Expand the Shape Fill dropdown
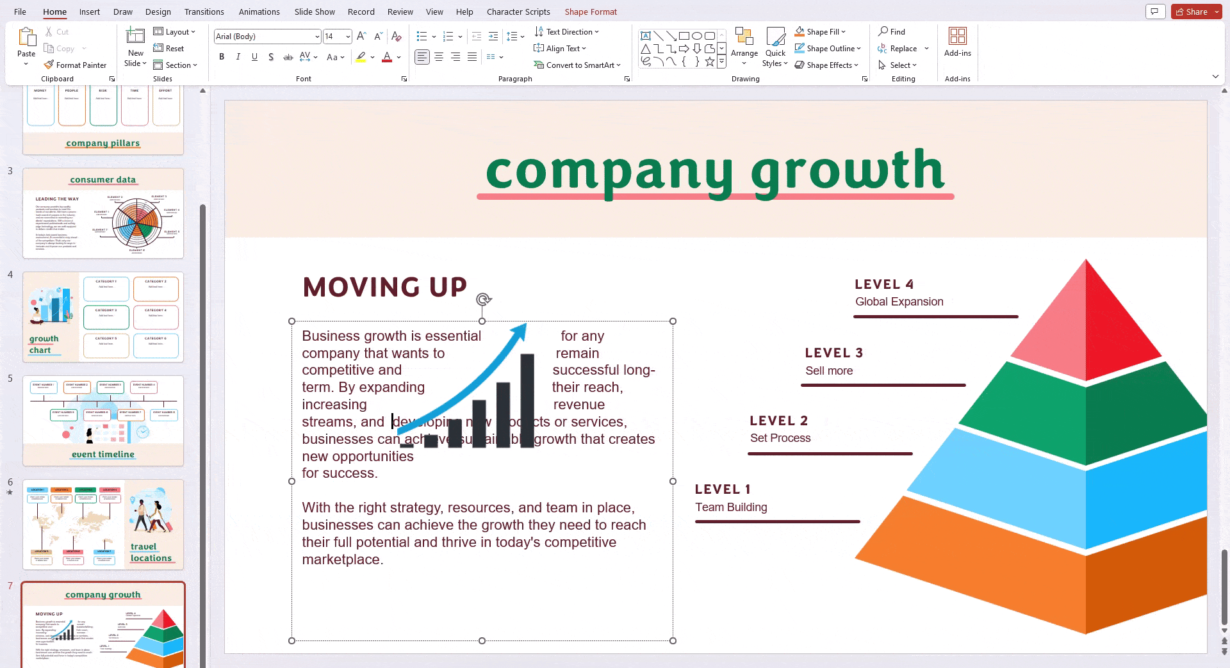Viewport: 1230px width, 668px height. [x=844, y=31]
